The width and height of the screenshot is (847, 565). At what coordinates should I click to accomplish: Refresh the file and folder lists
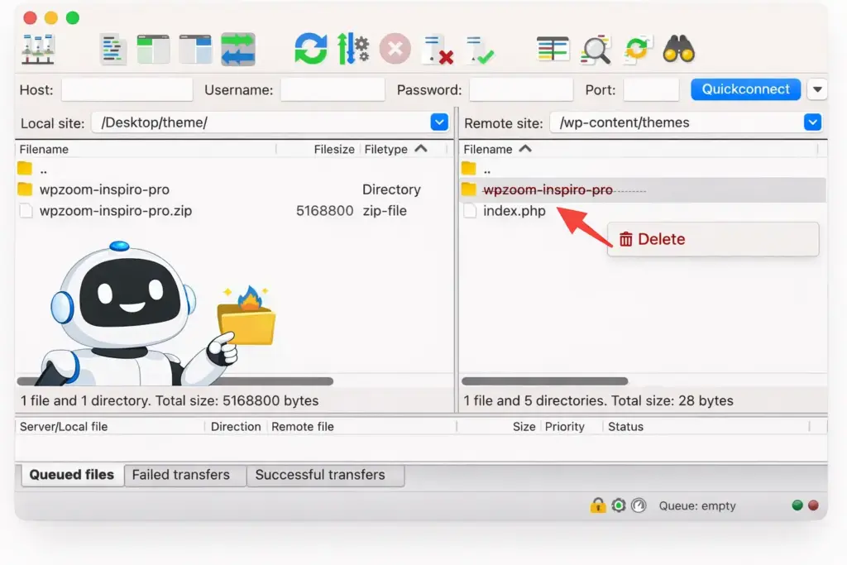click(311, 50)
